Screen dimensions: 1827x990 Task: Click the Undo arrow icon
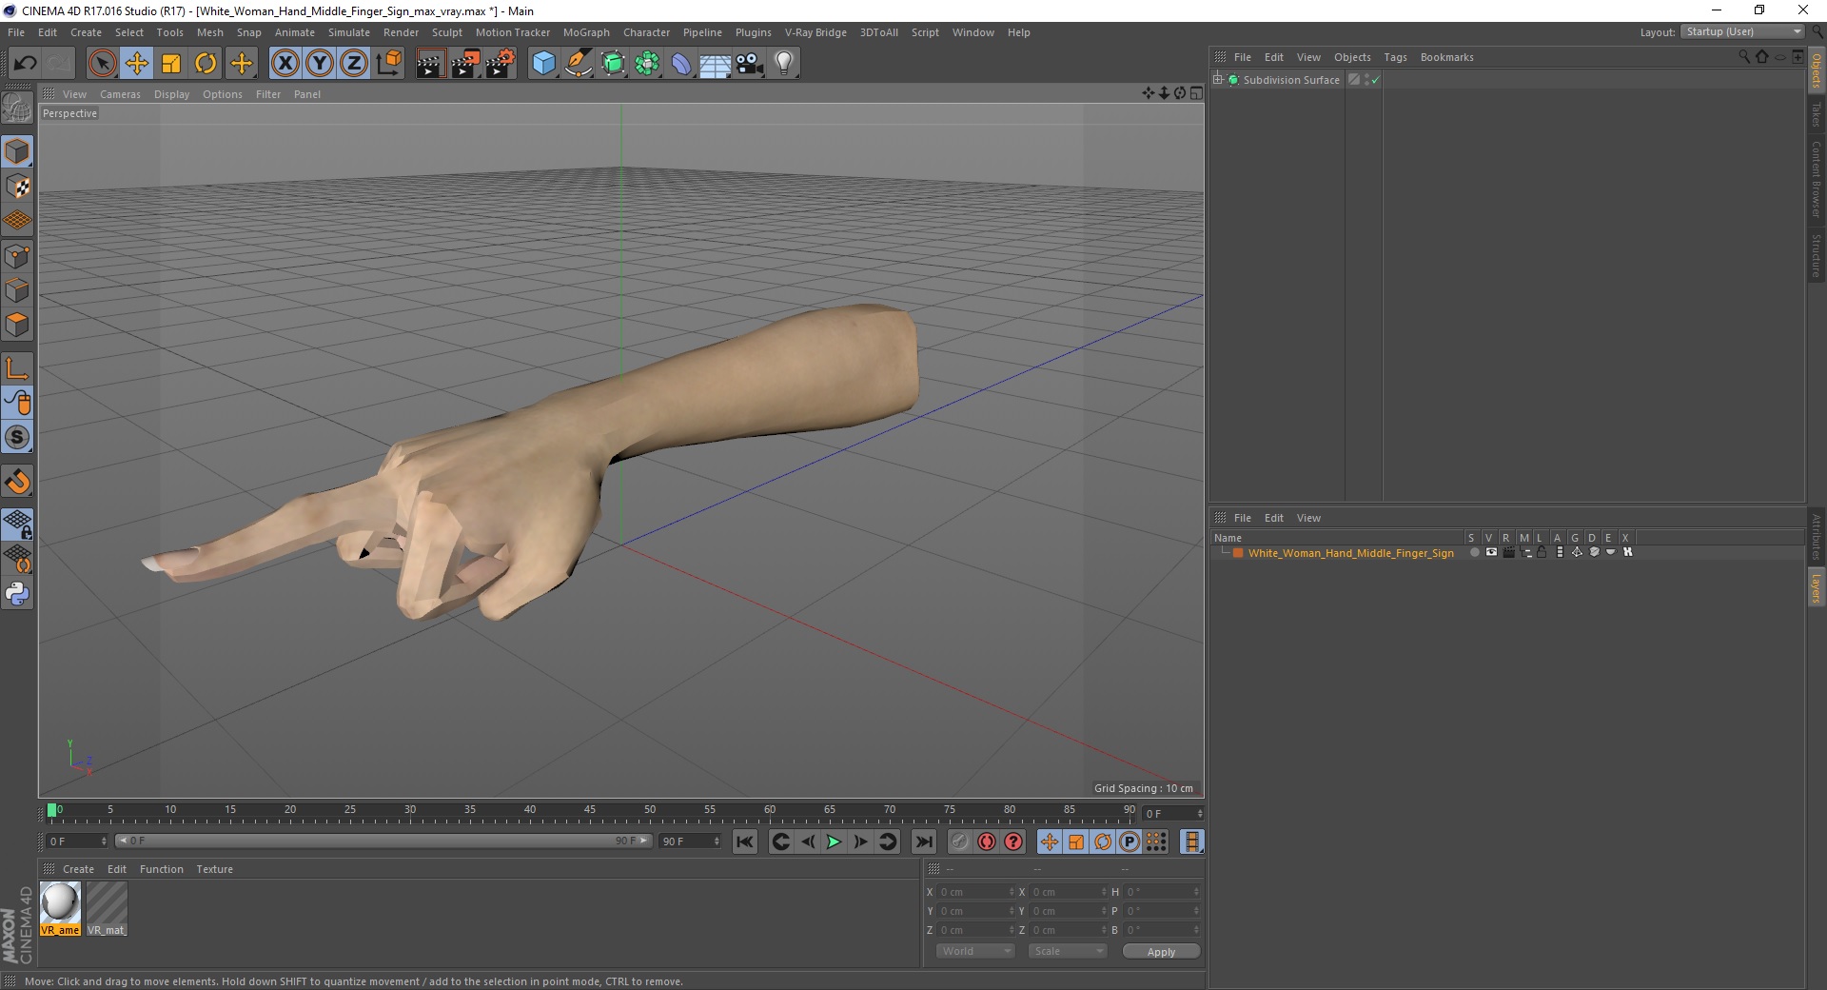coord(26,64)
